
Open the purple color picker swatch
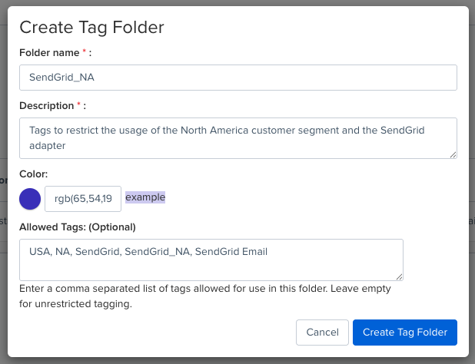(x=30, y=199)
